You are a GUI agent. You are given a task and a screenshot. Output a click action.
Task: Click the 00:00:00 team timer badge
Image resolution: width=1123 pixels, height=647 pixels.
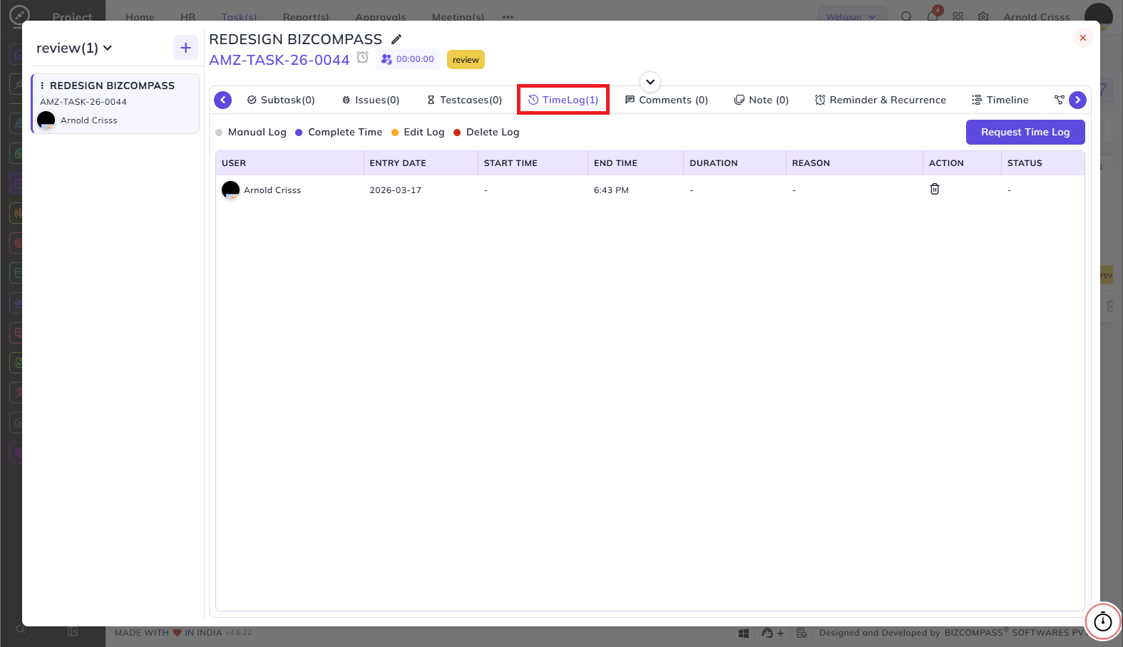(x=408, y=59)
